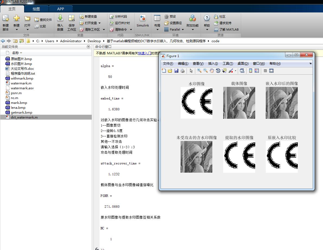Click the 查找文件 (Find Files) icon
Screen dimensions: 323x250
point(37,20)
